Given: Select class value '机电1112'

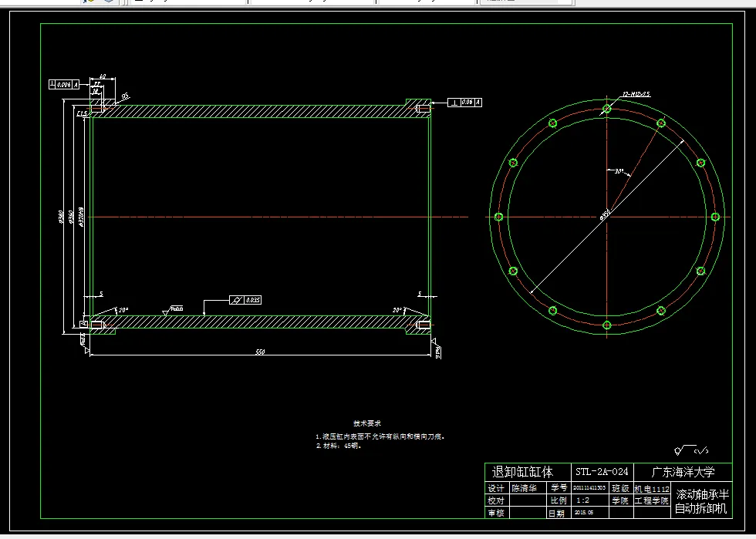Looking at the screenshot, I should pos(652,488).
